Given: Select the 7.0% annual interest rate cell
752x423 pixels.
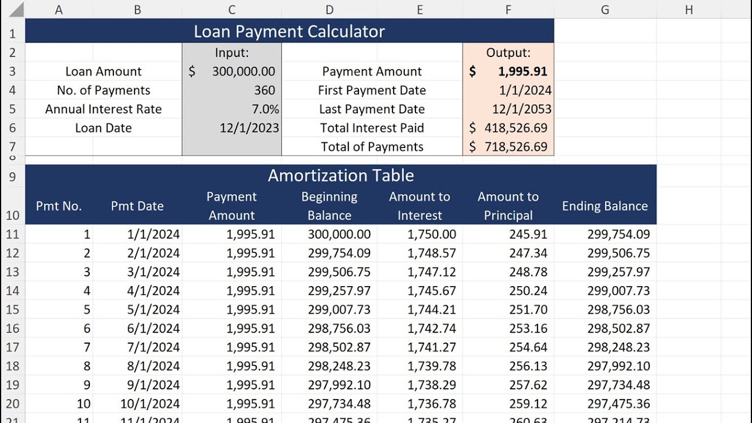Looking at the screenshot, I should click(x=232, y=109).
